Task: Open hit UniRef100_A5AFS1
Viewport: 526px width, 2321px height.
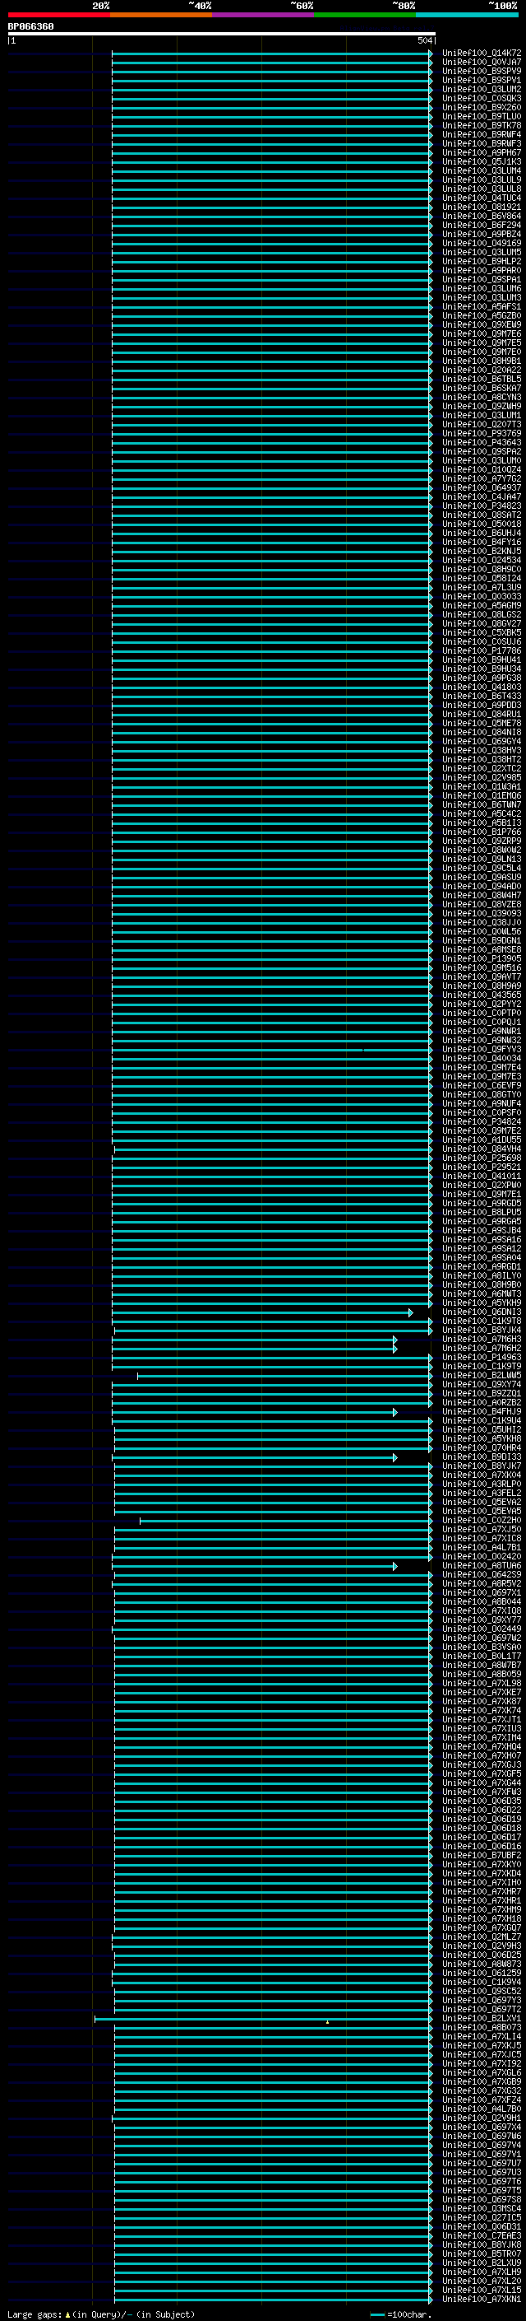Action: click(x=482, y=306)
